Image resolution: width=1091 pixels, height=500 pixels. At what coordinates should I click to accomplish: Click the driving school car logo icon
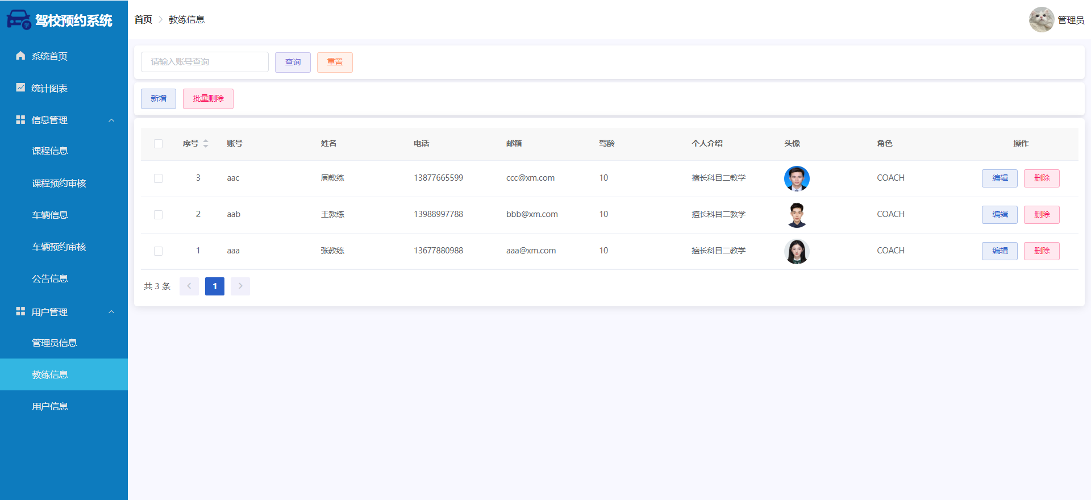pyautogui.click(x=19, y=20)
